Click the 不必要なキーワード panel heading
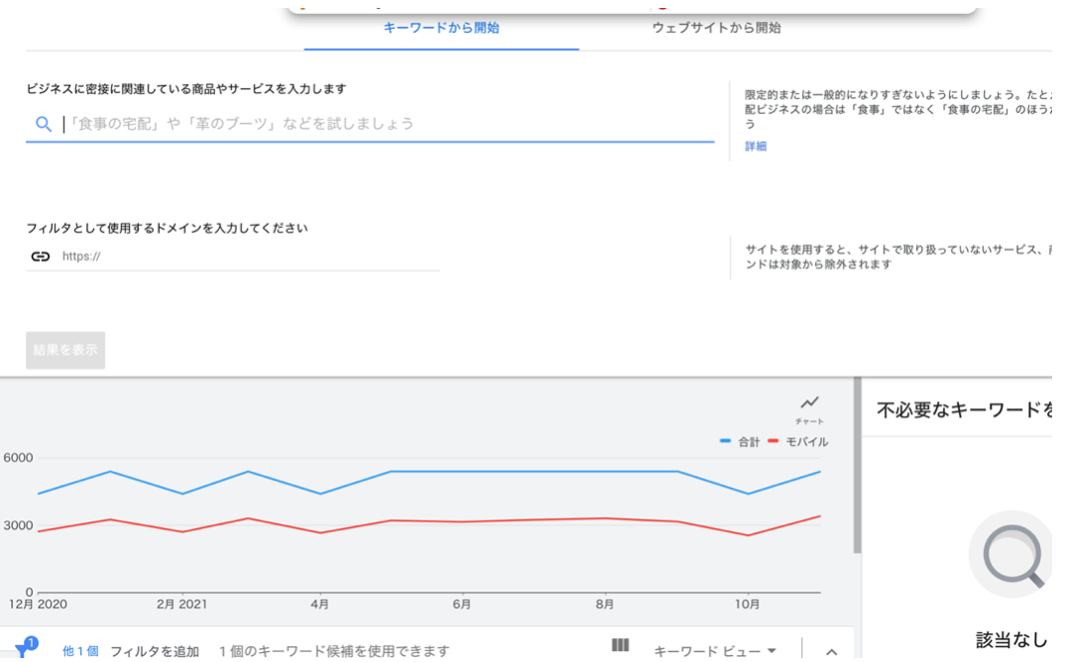Viewport: 1067px width, 662px height. tap(962, 409)
